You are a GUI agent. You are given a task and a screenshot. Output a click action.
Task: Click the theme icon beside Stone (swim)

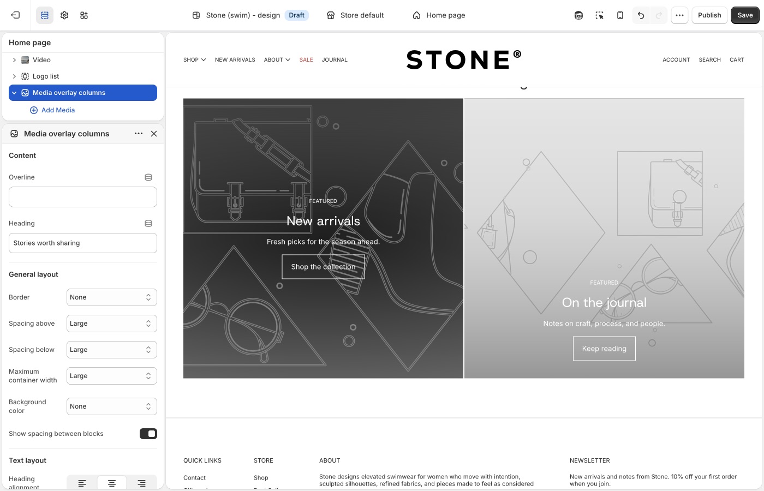point(196,15)
